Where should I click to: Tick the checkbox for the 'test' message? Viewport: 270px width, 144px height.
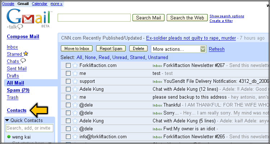(x=68, y=73)
